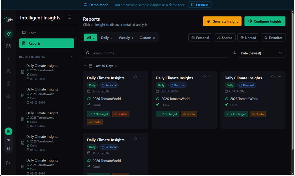The height and width of the screenshot is (176, 295).
Task: Click the 2 Alert badge on 09-03-2026 card
Action: tap(121, 114)
